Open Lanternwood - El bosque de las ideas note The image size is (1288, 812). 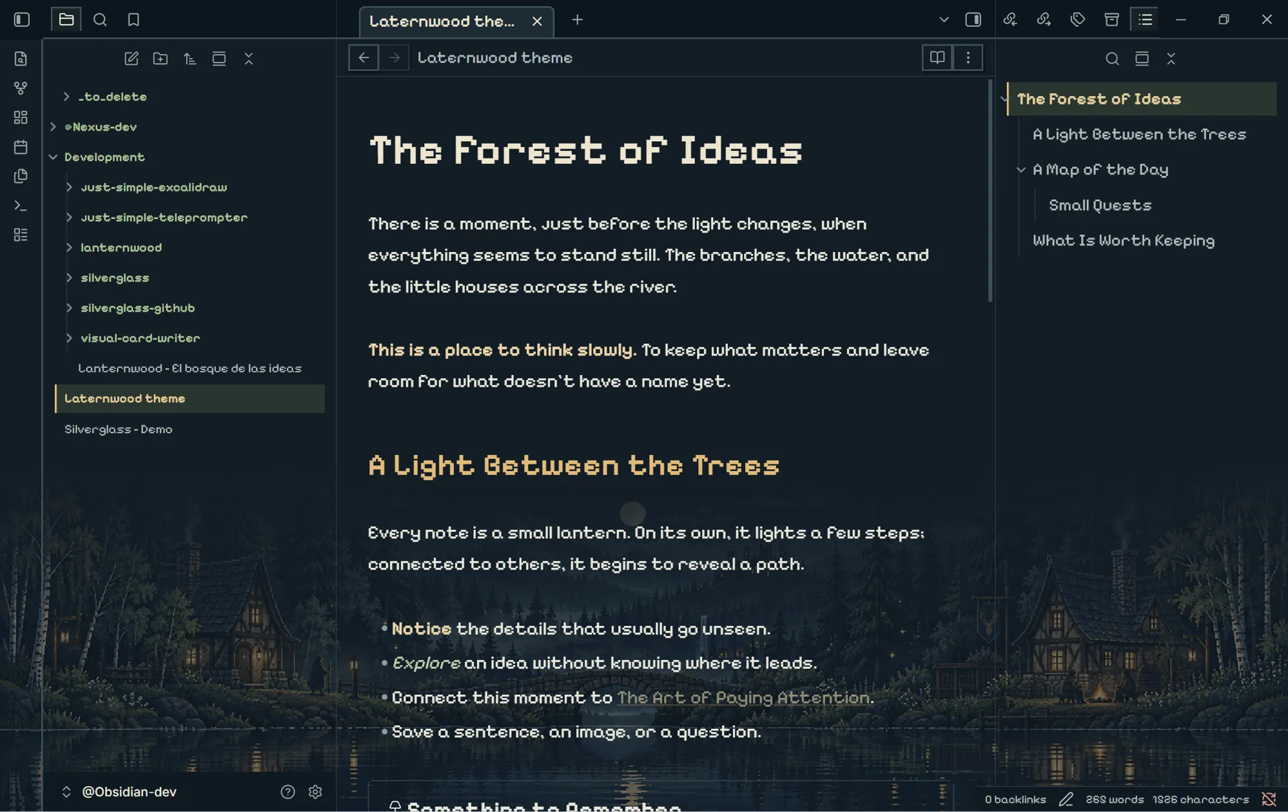point(190,369)
